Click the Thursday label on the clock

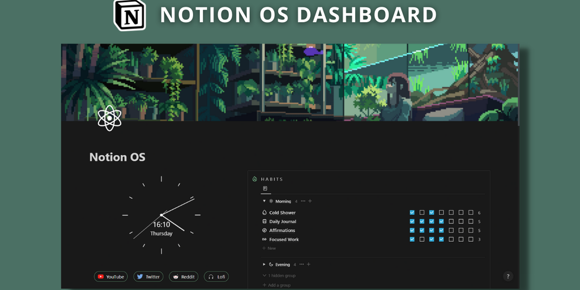[161, 233]
